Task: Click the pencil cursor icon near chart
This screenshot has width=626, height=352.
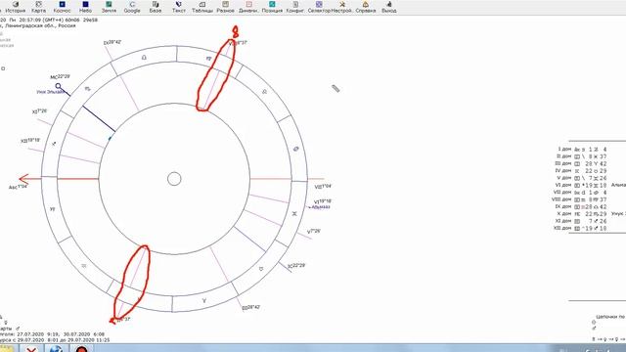Action: pyautogui.click(x=335, y=89)
